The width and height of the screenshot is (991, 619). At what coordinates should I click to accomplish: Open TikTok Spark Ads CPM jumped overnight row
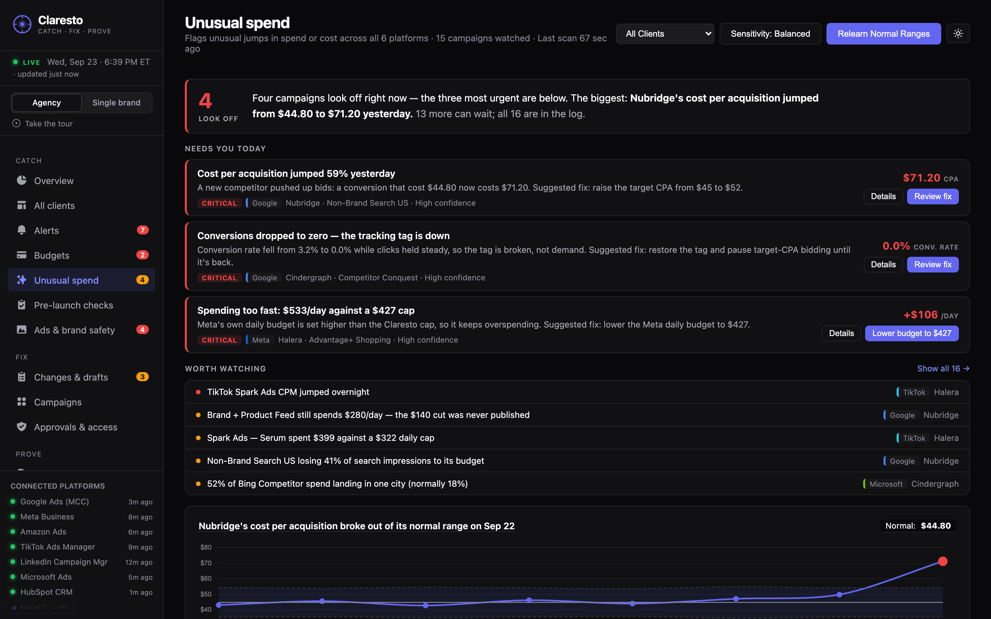[x=577, y=392]
